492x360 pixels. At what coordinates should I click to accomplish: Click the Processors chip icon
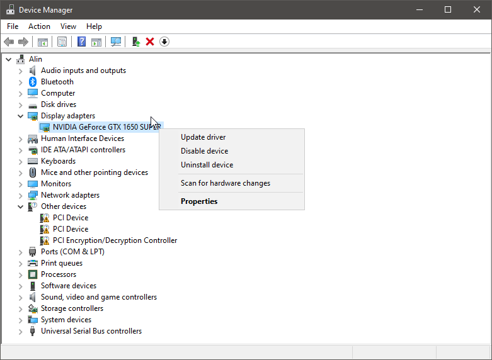tap(33, 274)
